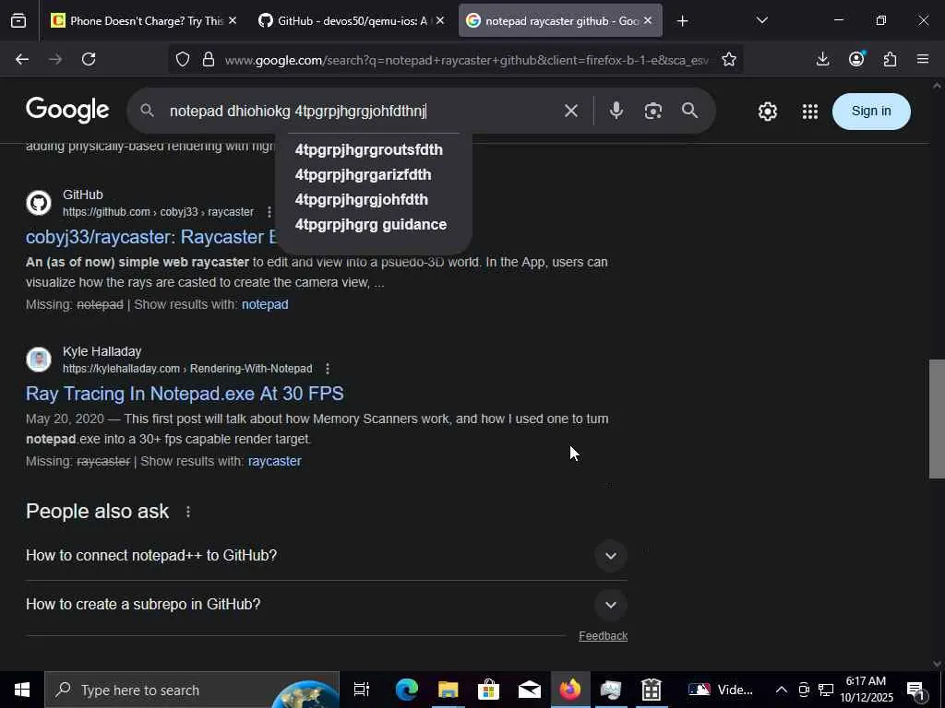Screen dimensions: 945x708
Task: Open the MLB 'Vide...' taskbar widget
Action: 721,690
